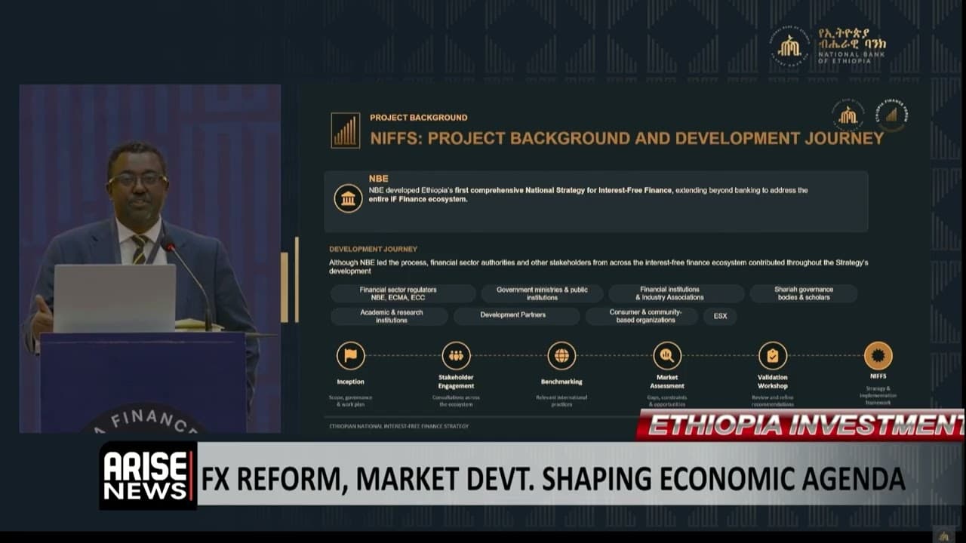Click the Benchmarking label
The image size is (966, 543).
[x=561, y=382]
